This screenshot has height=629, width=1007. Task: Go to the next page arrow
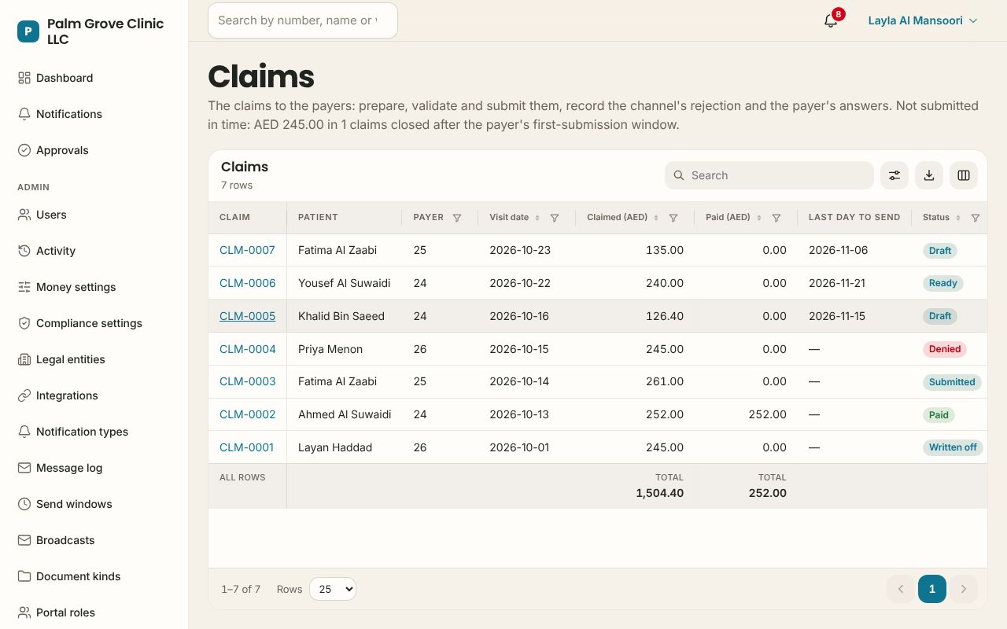(964, 589)
